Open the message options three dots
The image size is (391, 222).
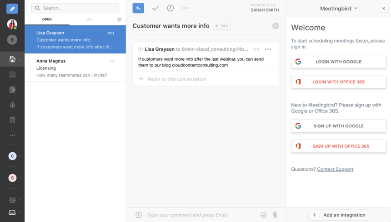coord(268,49)
